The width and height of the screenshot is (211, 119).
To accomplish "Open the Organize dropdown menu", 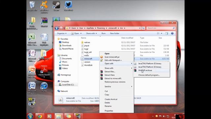I will (62, 33).
